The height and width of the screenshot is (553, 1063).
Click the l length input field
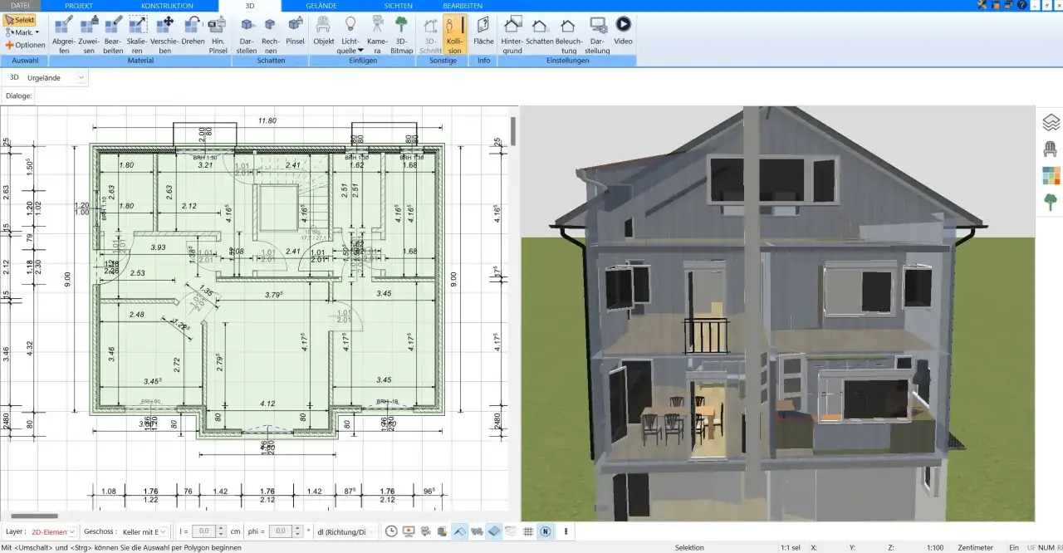(204, 531)
